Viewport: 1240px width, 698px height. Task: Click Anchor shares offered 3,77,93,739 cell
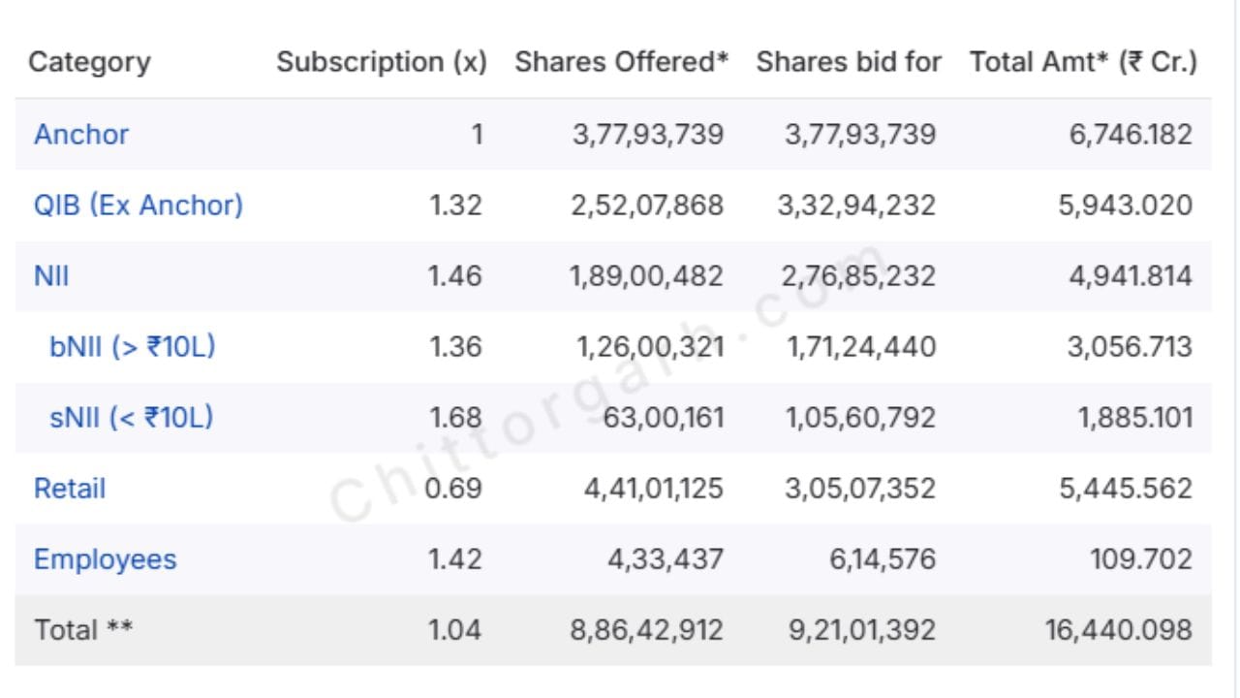pyautogui.click(x=648, y=135)
